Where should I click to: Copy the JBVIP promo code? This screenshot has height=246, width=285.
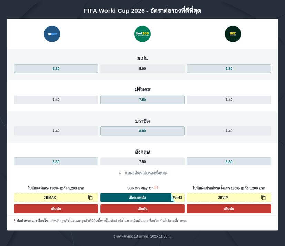click(x=263, y=198)
